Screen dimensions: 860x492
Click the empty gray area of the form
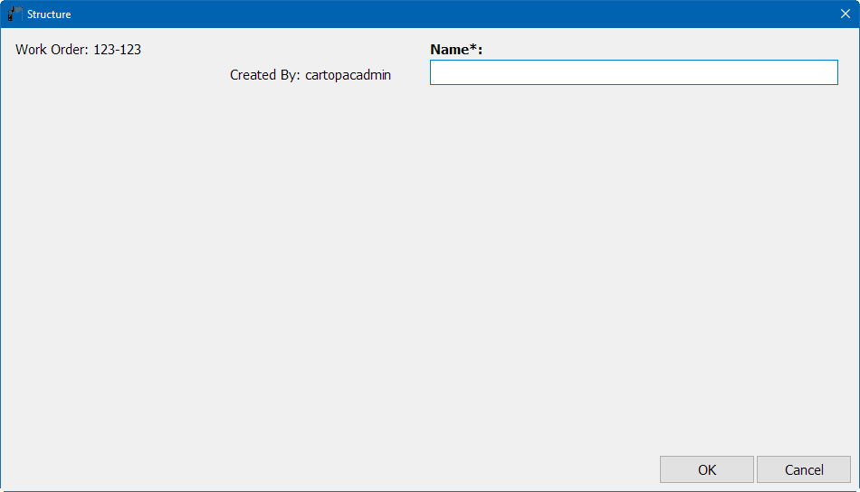point(430,271)
